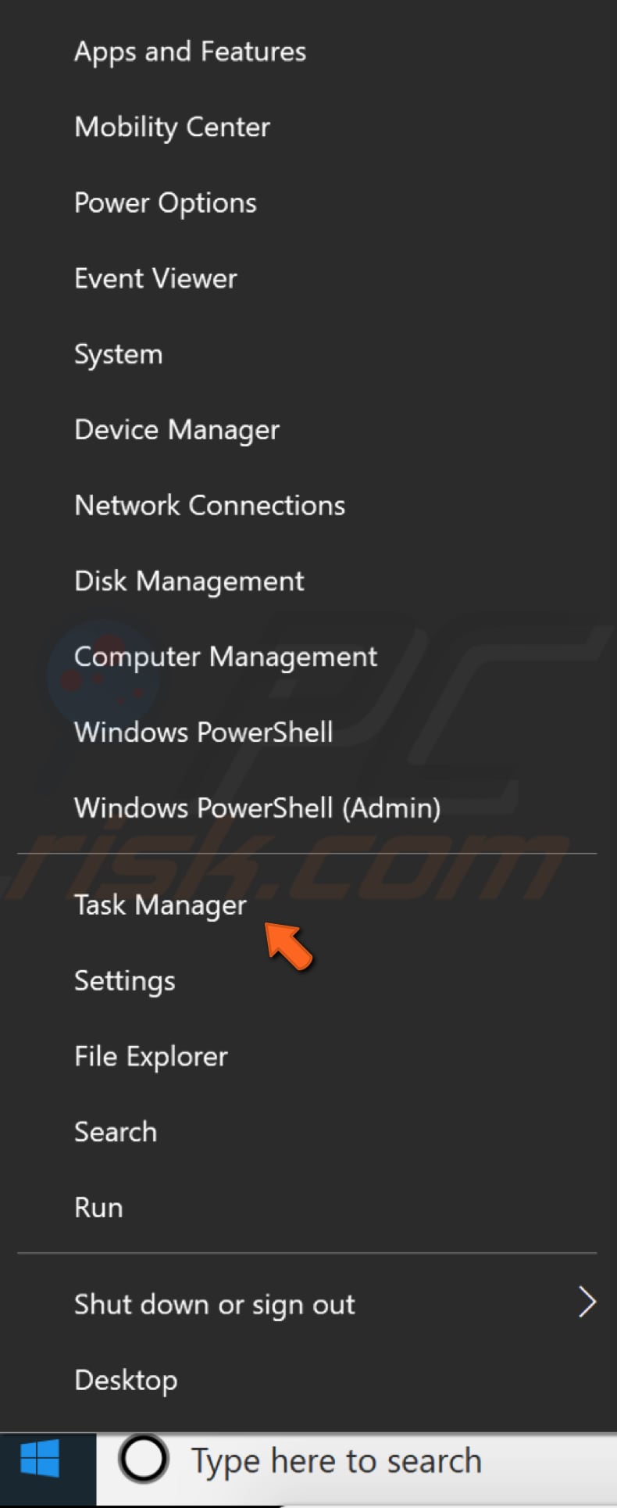This screenshot has height=1508, width=617.
Task: Select Power Options from the menu
Action: (165, 202)
